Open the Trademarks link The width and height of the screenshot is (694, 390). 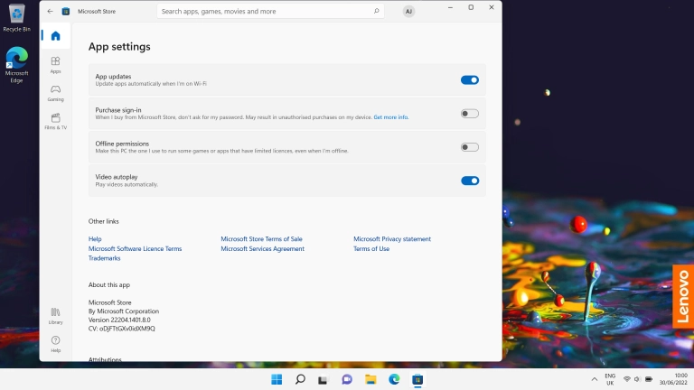[104, 258]
